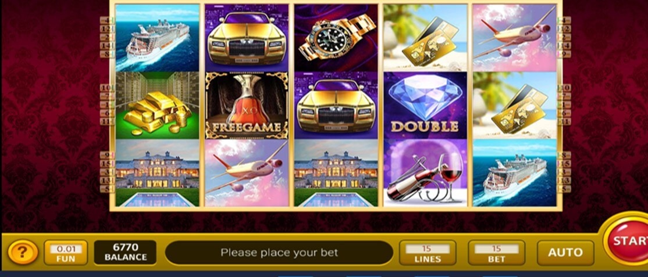Click the BALANCE display showing 6770

tap(125, 252)
